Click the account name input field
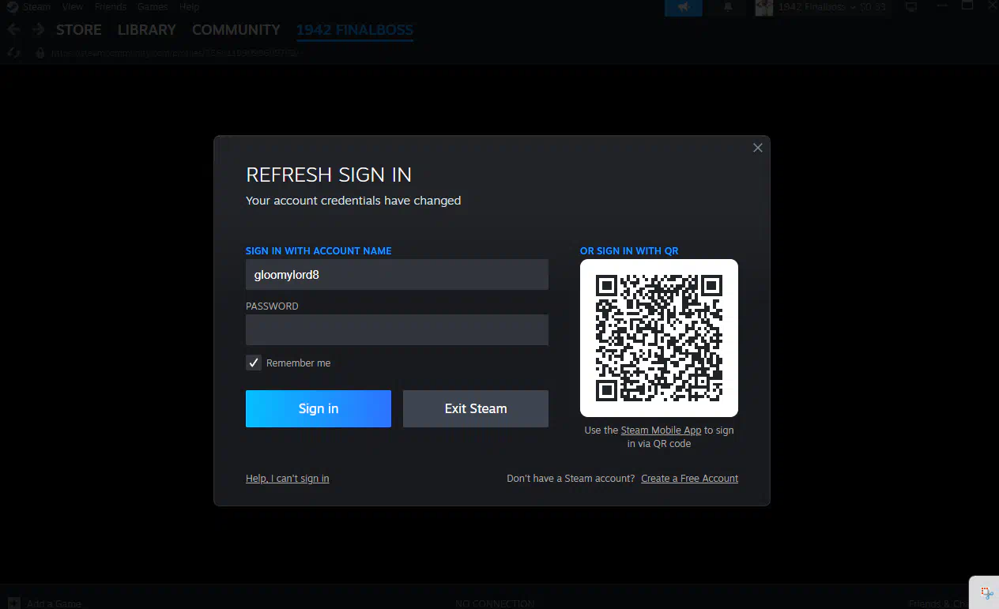 pyautogui.click(x=397, y=275)
